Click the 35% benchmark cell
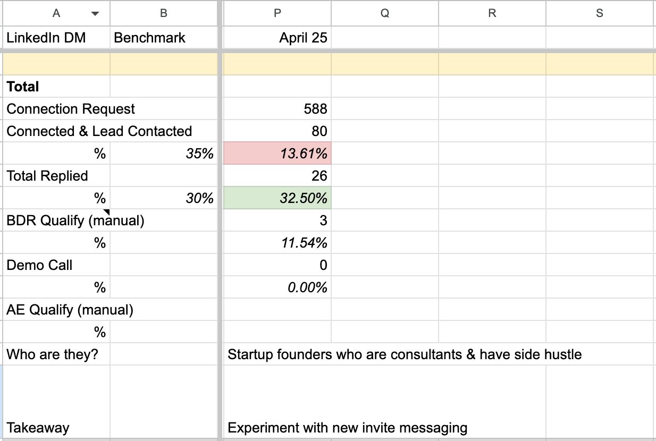 tap(164, 154)
